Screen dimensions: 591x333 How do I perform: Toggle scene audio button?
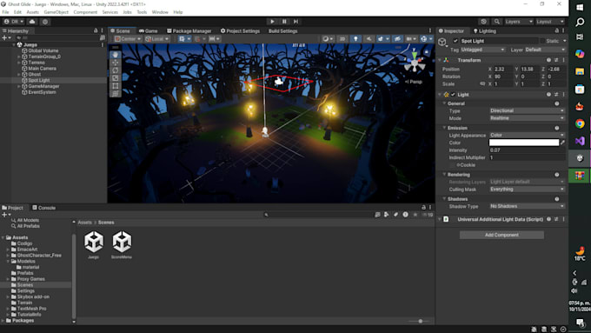click(x=369, y=39)
